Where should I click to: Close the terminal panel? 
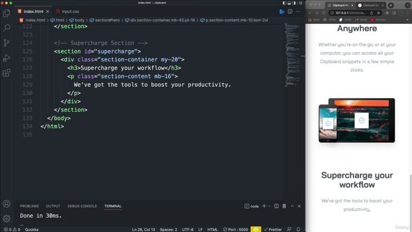299,206
